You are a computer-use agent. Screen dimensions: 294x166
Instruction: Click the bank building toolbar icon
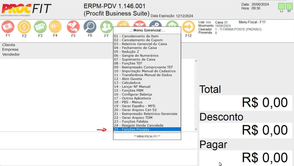coord(172,23)
